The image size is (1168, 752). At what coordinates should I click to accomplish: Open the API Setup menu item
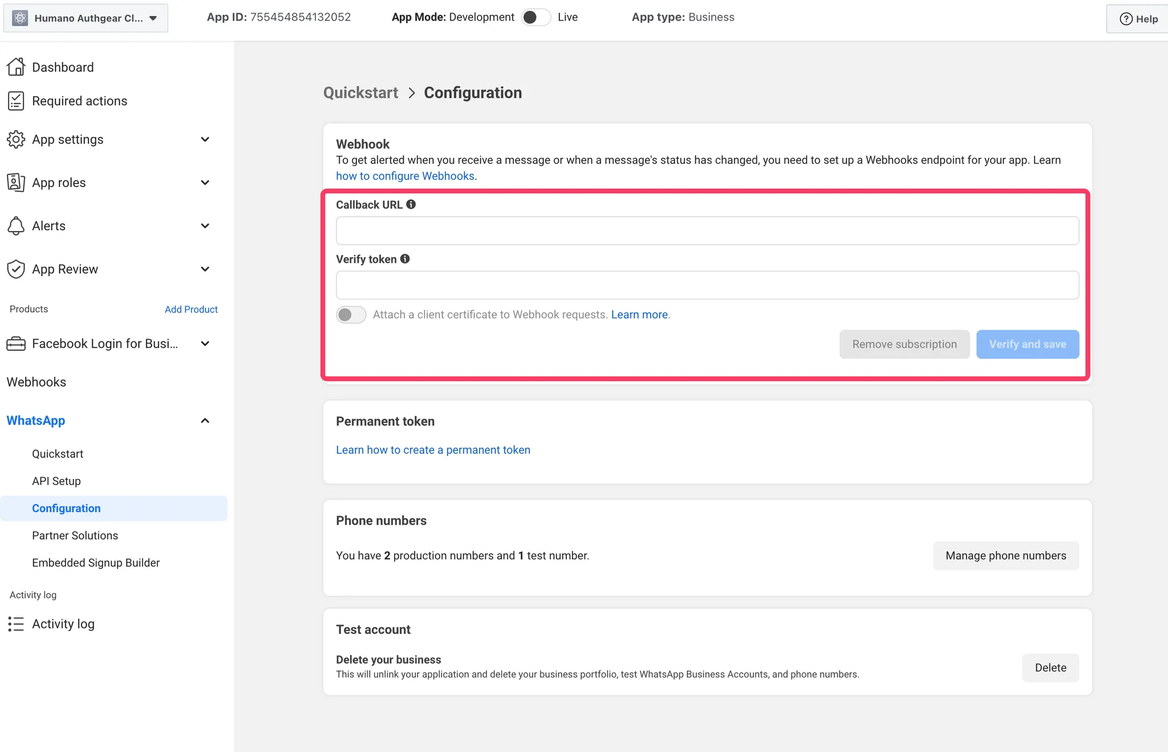coord(56,481)
